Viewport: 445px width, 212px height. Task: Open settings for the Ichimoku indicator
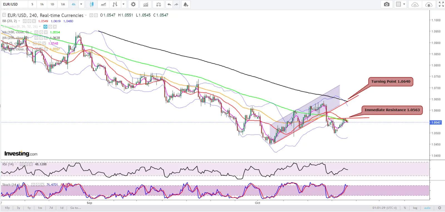[x=51, y=27]
